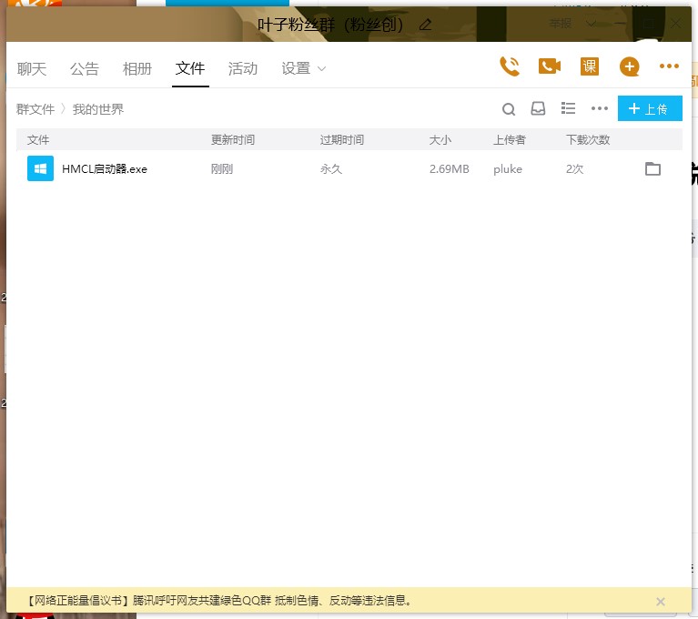This screenshot has height=619, width=698.
Task: Click the HMCL启动器.exe file type icon
Action: click(x=41, y=168)
